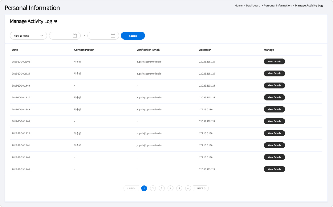333x207 pixels.
Task: Click the ellipsis more-pages button
Action: (x=188, y=188)
